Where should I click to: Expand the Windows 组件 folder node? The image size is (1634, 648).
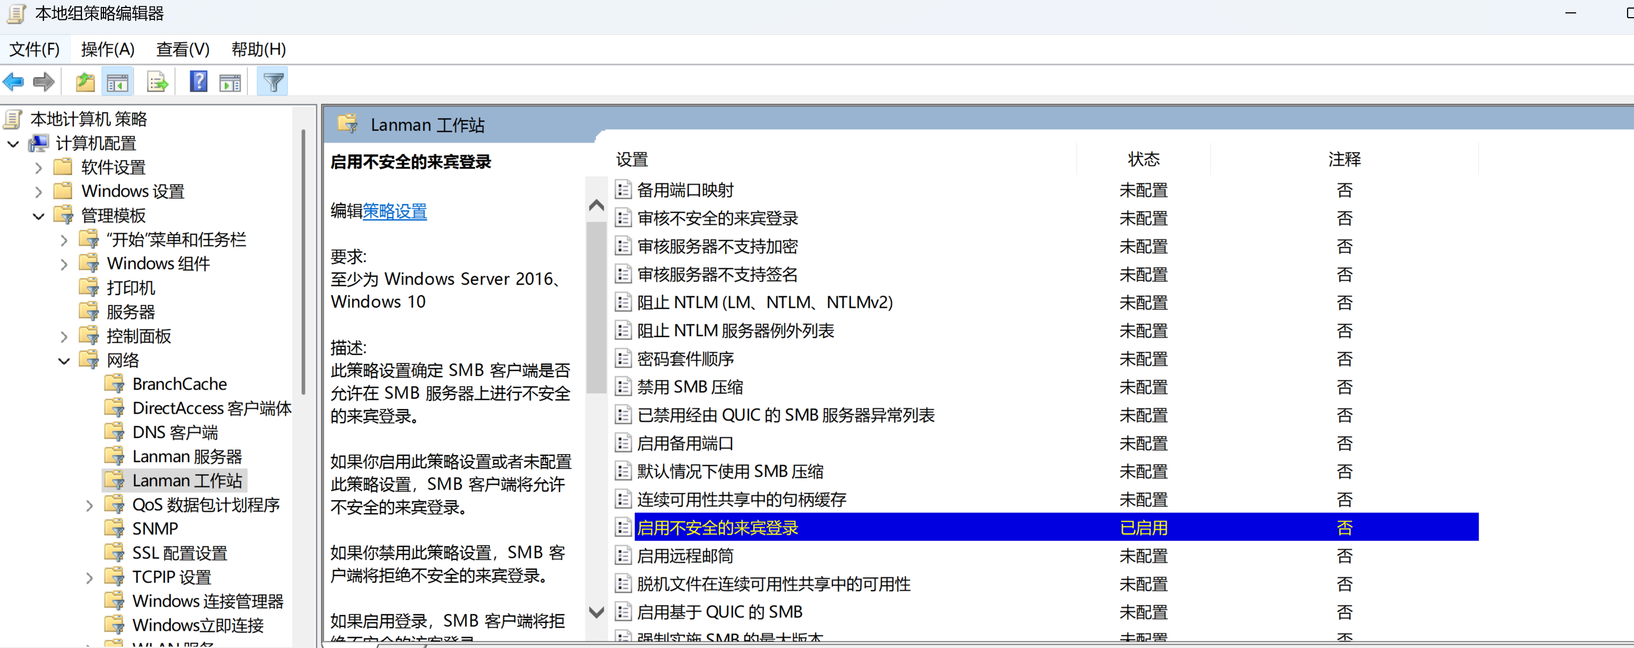click(64, 264)
